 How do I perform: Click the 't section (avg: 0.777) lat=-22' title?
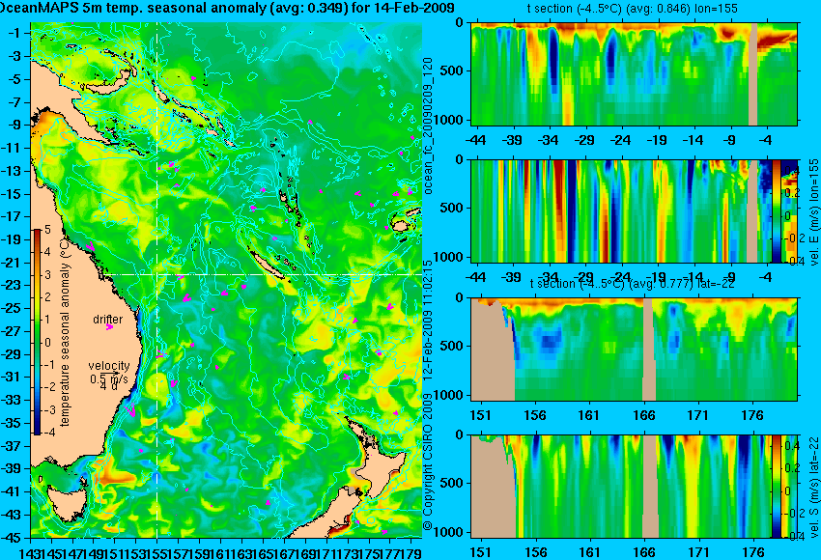(x=632, y=284)
